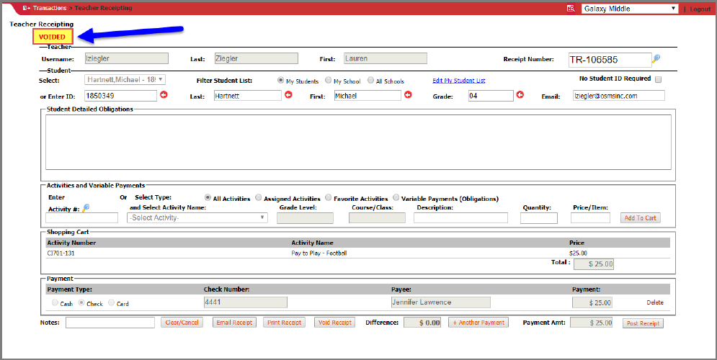The height and width of the screenshot is (360, 717).
Task: Select All Schools filter radio button
Action: (x=370, y=81)
